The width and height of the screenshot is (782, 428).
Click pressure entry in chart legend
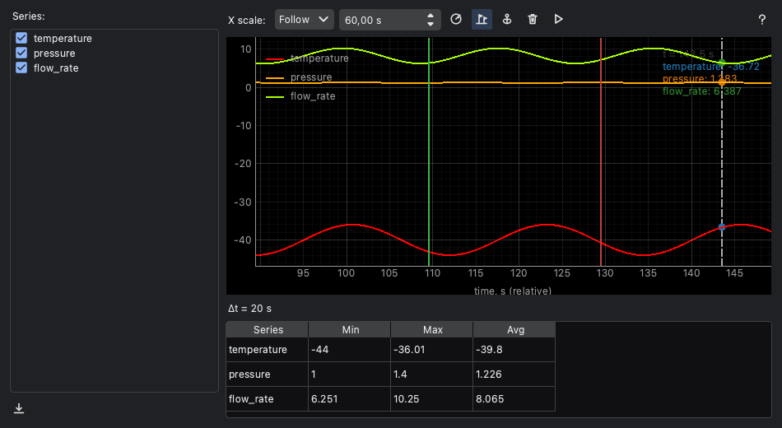(x=300, y=77)
